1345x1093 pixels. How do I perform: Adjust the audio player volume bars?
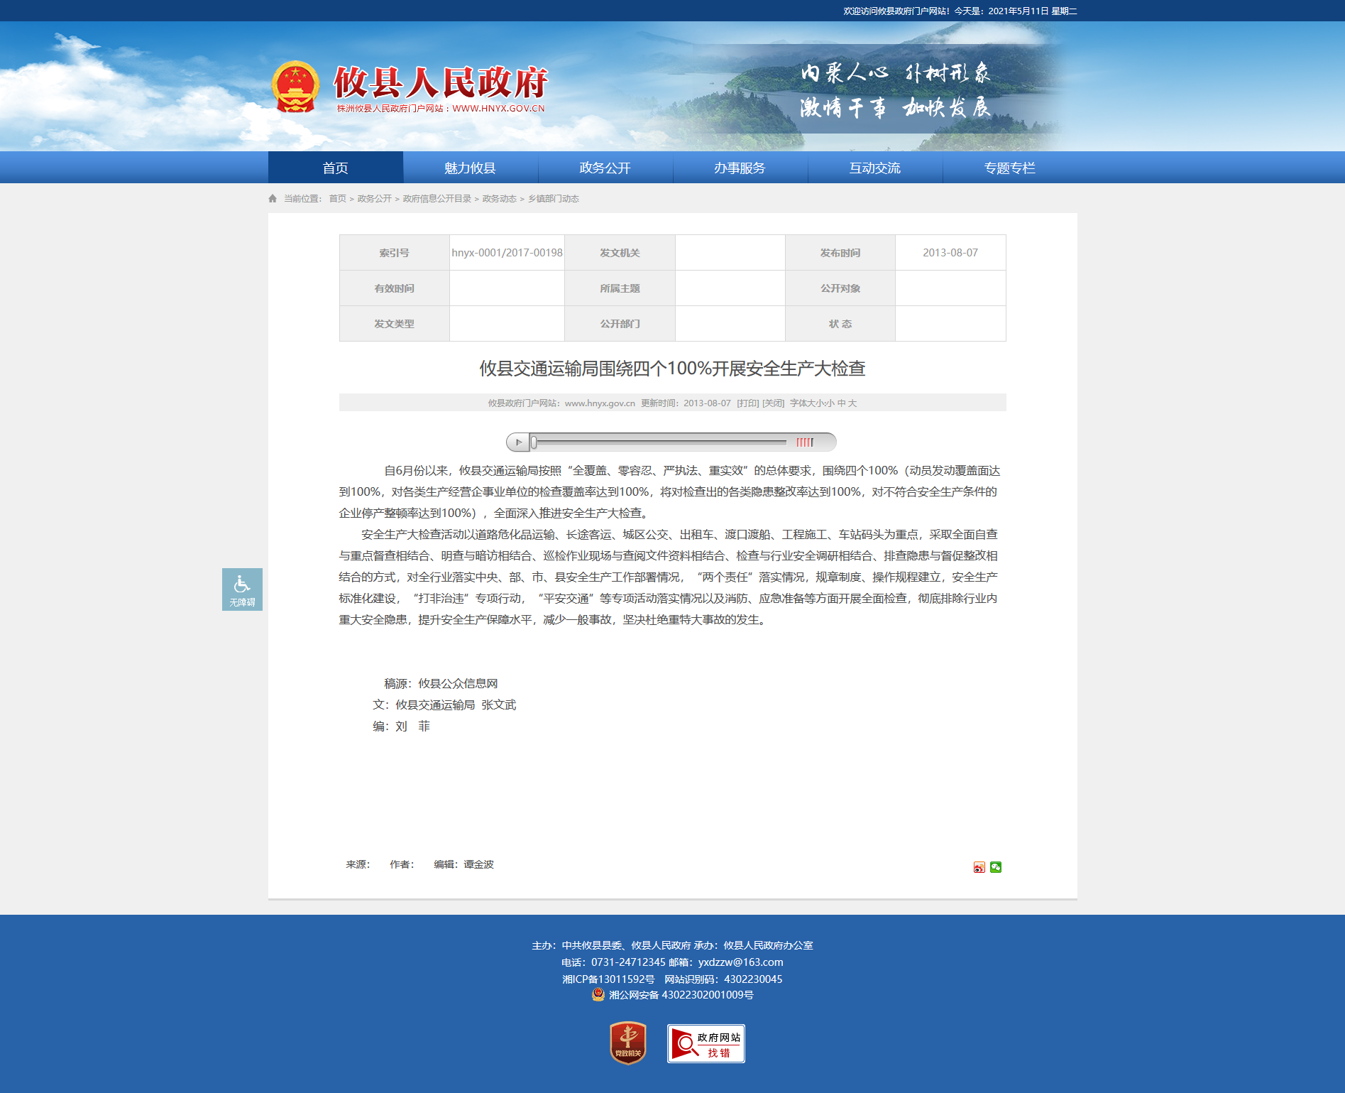pos(805,442)
